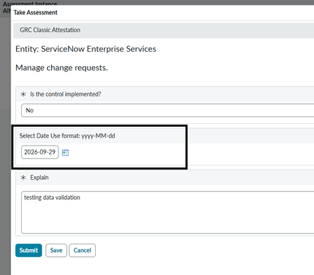Save the assessment progress
Image resolution: width=314 pixels, height=275 pixels.
click(56, 250)
